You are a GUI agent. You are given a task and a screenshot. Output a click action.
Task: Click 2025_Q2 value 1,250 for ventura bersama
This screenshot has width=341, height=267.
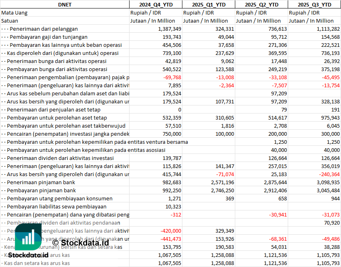click(x=280, y=142)
